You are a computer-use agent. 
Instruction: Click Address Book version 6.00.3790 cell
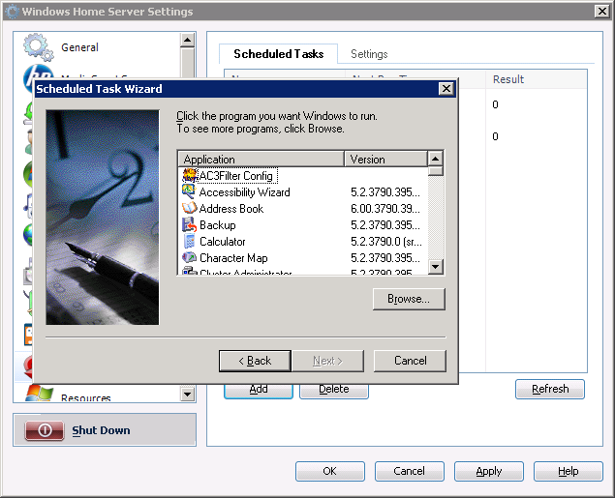pos(385,209)
